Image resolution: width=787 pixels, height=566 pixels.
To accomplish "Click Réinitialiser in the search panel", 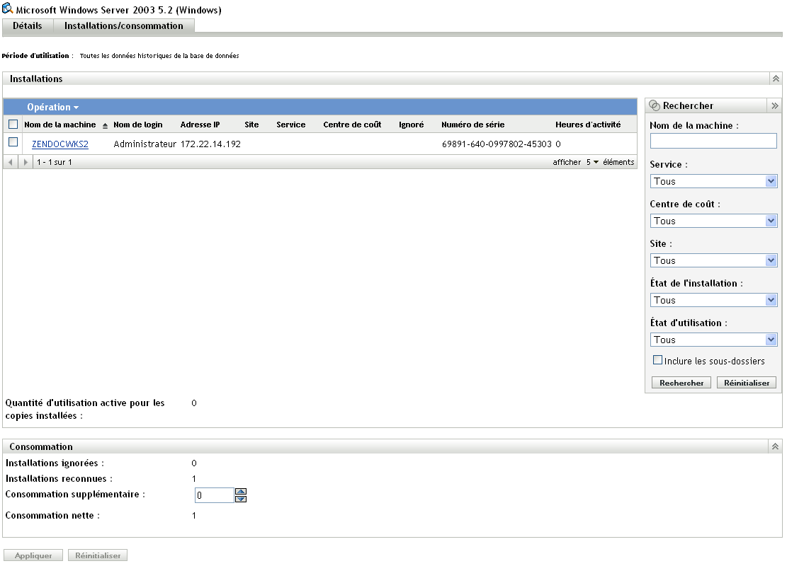I will click(x=747, y=383).
